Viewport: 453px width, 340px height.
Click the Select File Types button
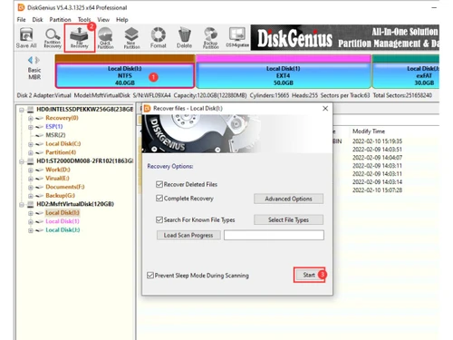pyautogui.click(x=288, y=219)
